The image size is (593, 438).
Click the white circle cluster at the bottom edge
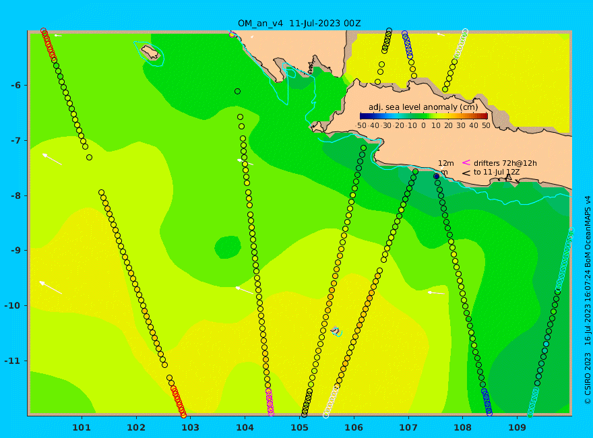[331, 402]
